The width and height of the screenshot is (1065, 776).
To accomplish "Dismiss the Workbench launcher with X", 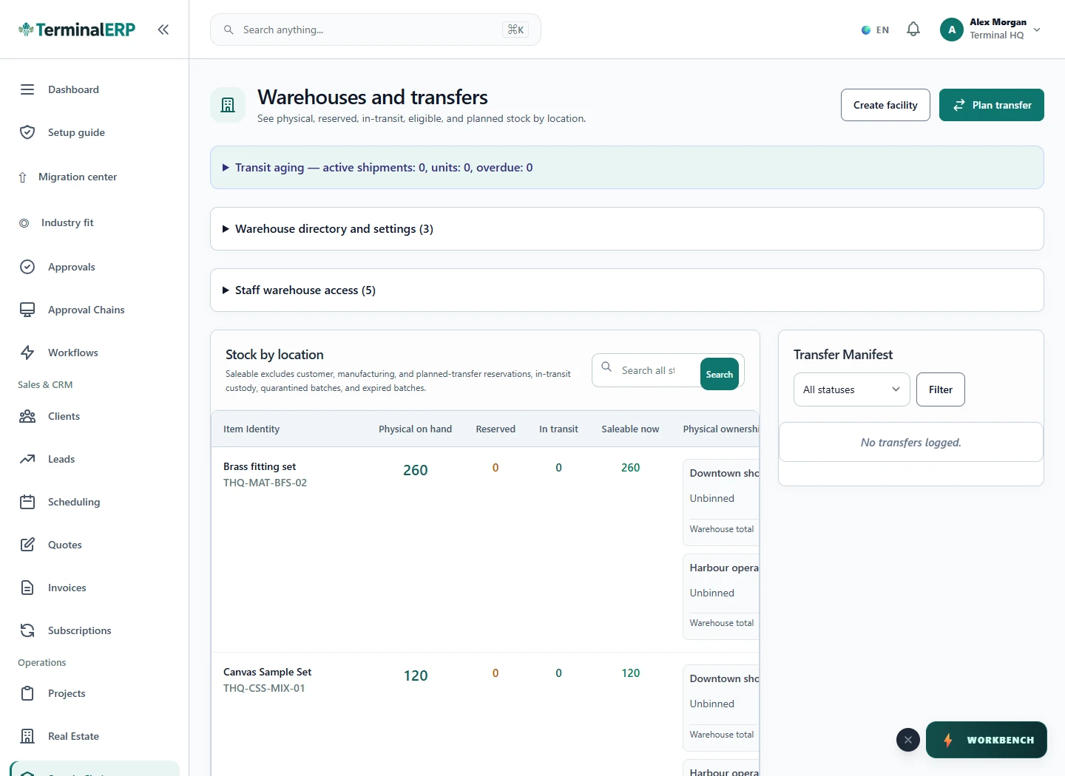I will (x=908, y=740).
